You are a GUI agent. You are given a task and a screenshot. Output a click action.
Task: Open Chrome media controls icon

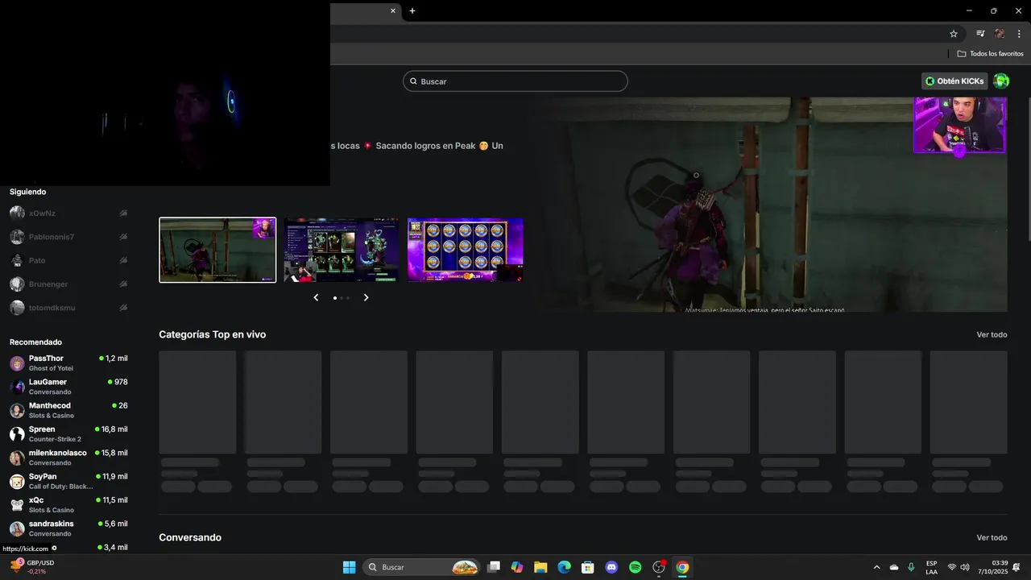coord(980,34)
